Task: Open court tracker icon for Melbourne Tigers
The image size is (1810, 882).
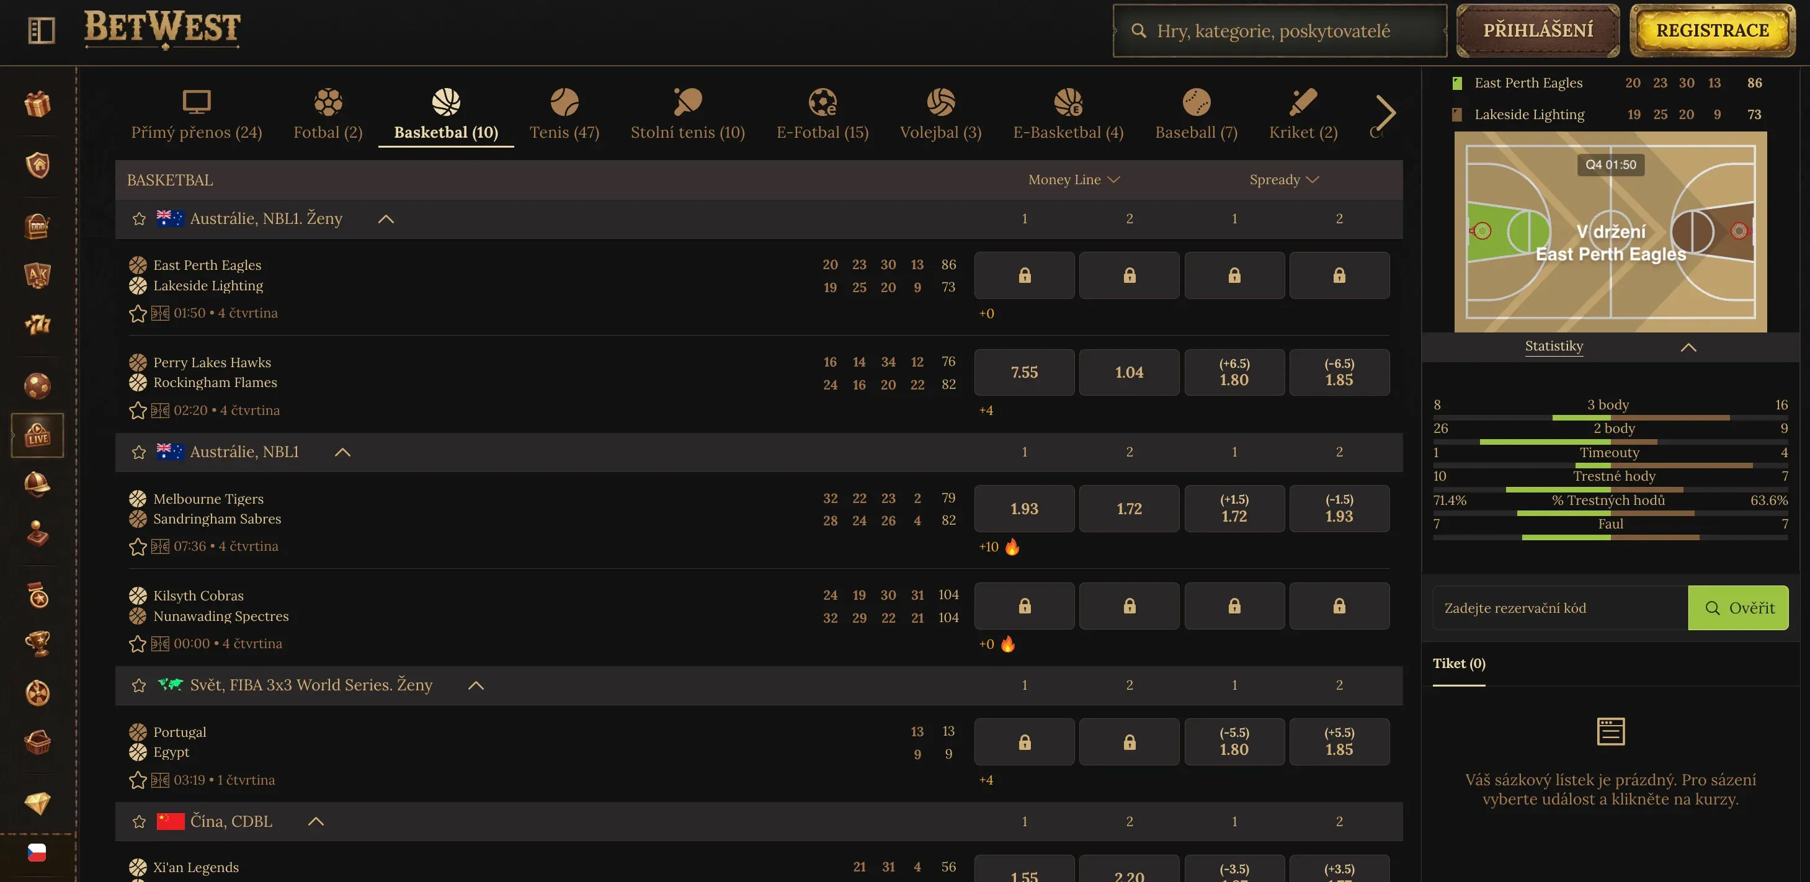Action: [160, 546]
